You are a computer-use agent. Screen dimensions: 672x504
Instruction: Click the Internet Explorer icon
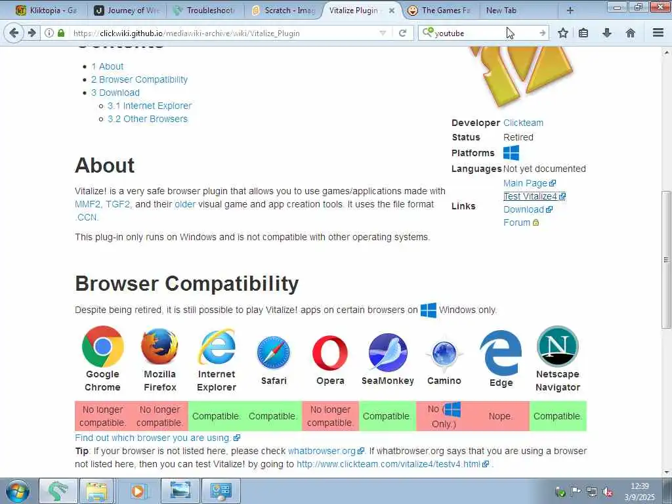tap(217, 346)
